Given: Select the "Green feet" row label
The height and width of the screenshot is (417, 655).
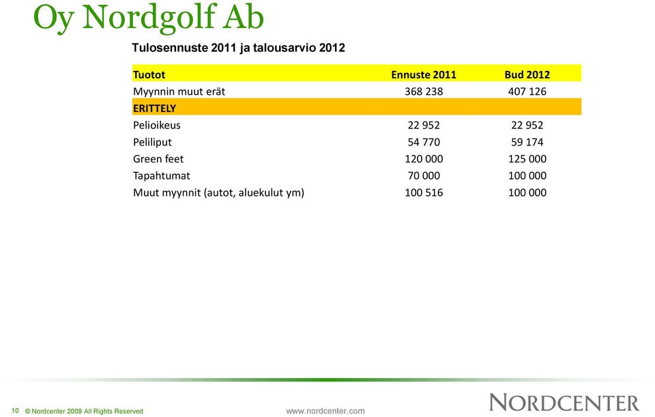Looking at the screenshot, I should tap(158, 159).
